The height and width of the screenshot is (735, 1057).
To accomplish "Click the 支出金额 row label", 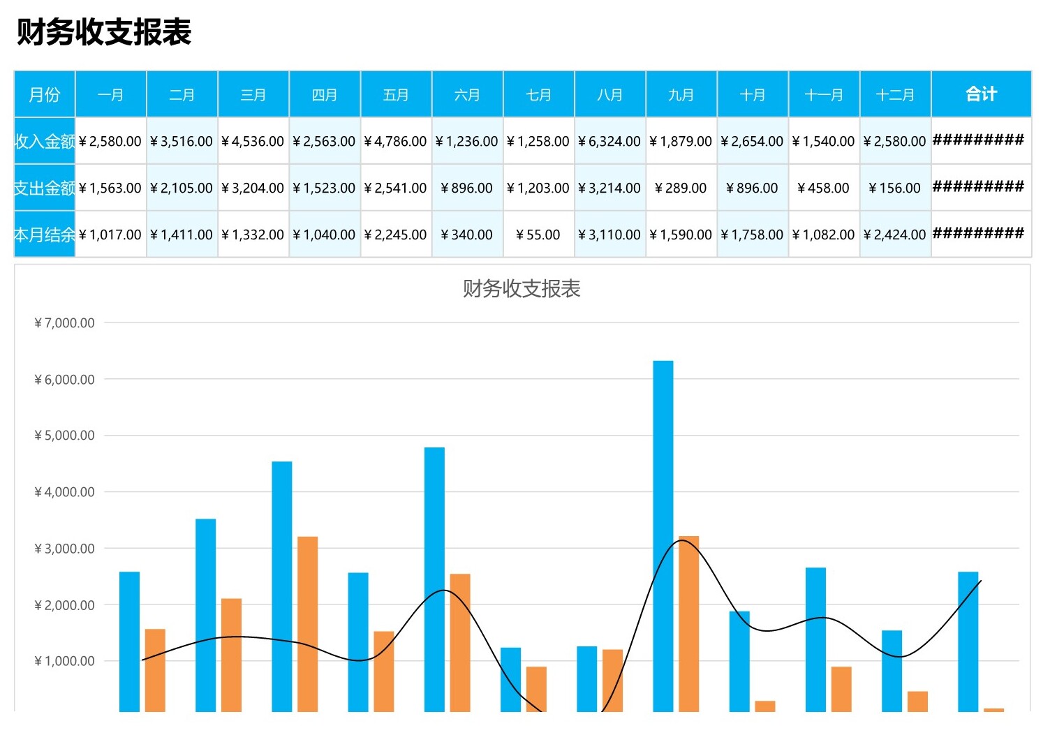I will coord(44,188).
